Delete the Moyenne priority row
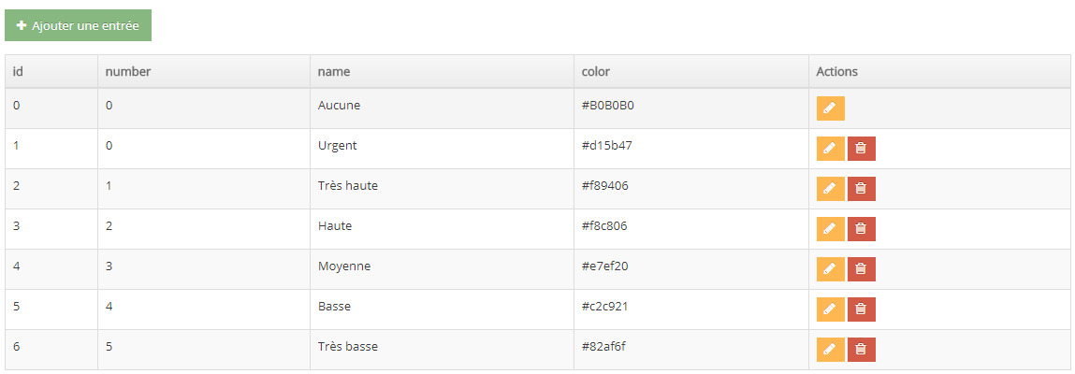The height and width of the screenshot is (374, 1075). tap(861, 269)
